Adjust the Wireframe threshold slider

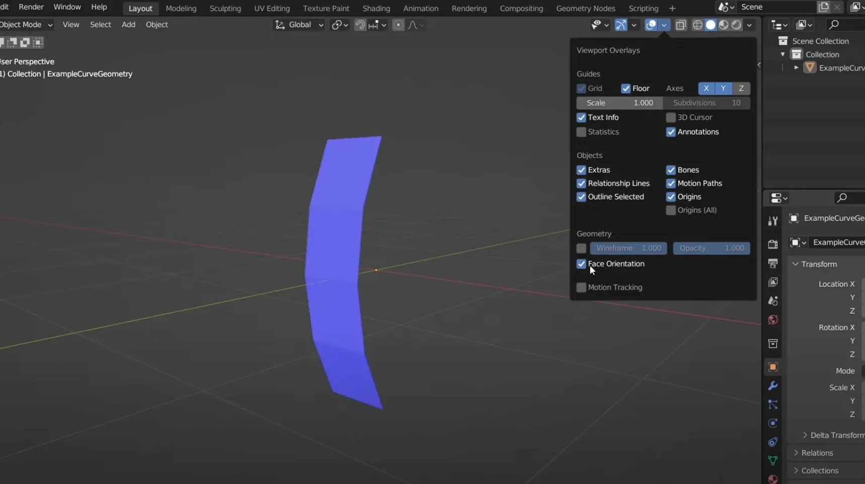click(x=628, y=248)
